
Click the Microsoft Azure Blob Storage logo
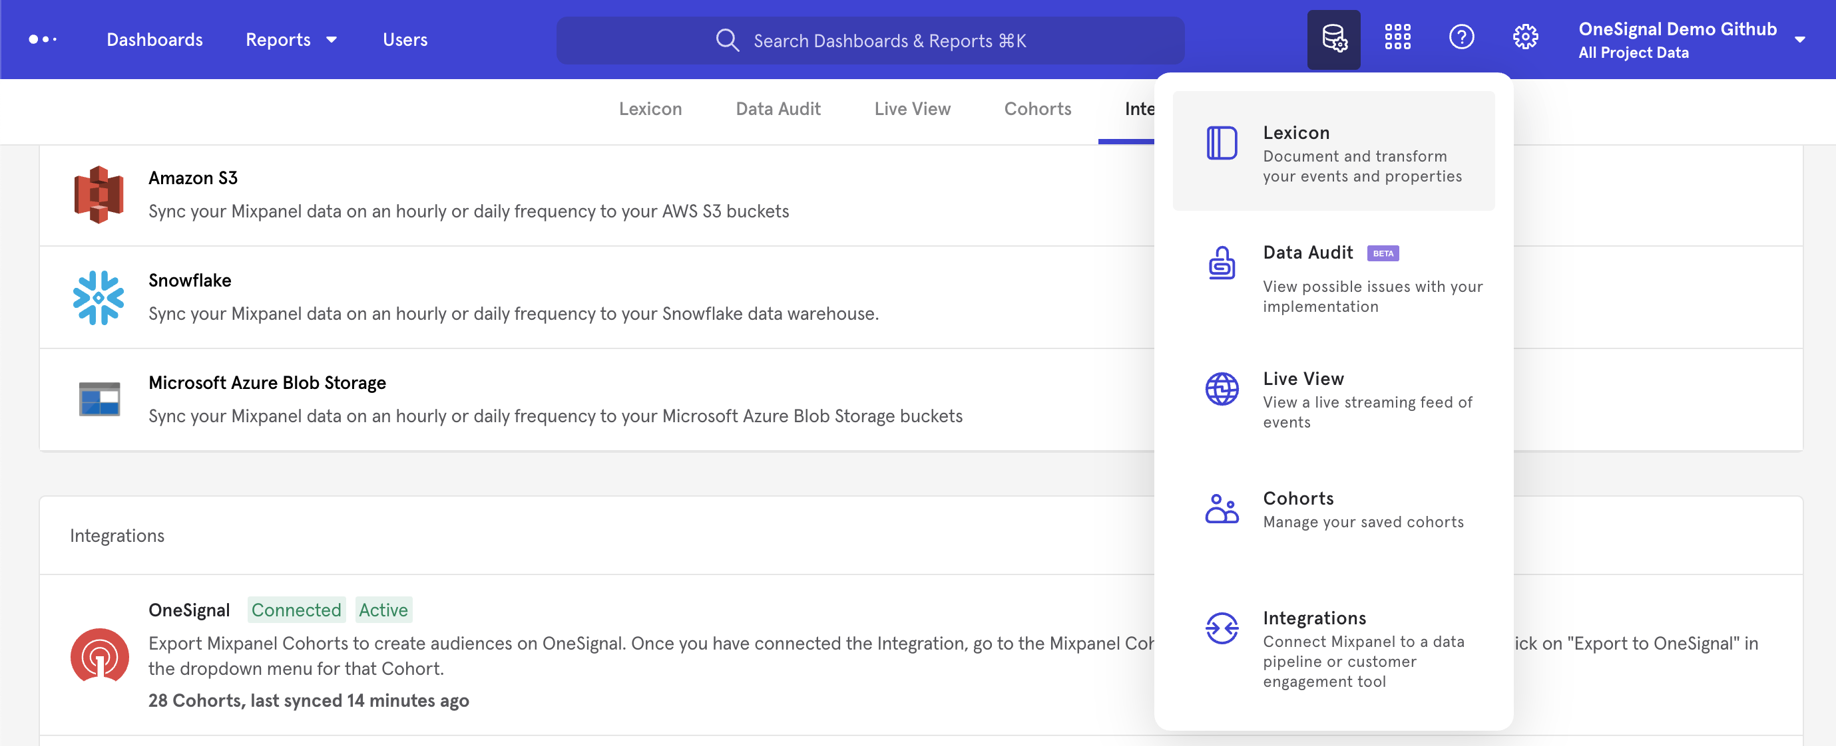99,399
